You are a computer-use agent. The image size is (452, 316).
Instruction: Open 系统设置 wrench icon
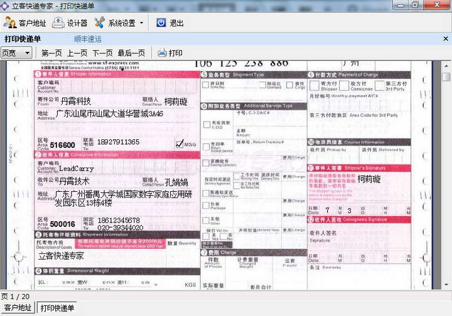click(99, 23)
